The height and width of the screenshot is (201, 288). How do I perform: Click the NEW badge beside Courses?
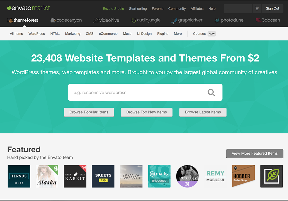tap(212, 34)
